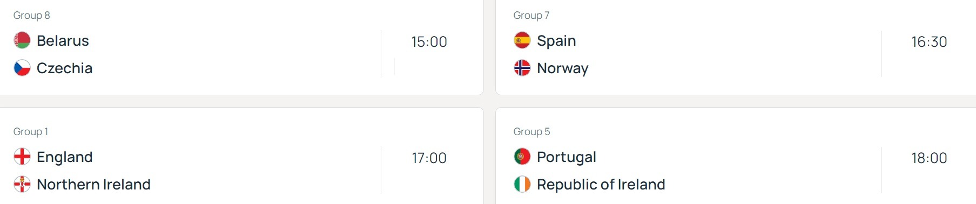The width and height of the screenshot is (976, 204).
Task: Click the Republic of Ireland flag icon
Action: [x=522, y=184]
